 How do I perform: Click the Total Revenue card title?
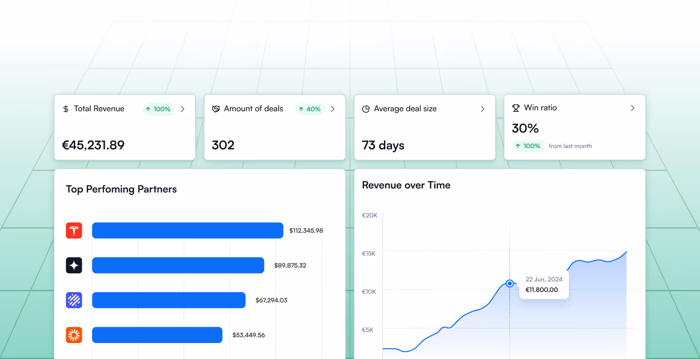pyautogui.click(x=99, y=109)
